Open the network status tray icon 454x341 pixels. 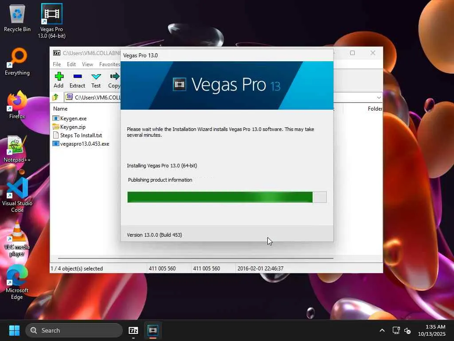(396, 330)
